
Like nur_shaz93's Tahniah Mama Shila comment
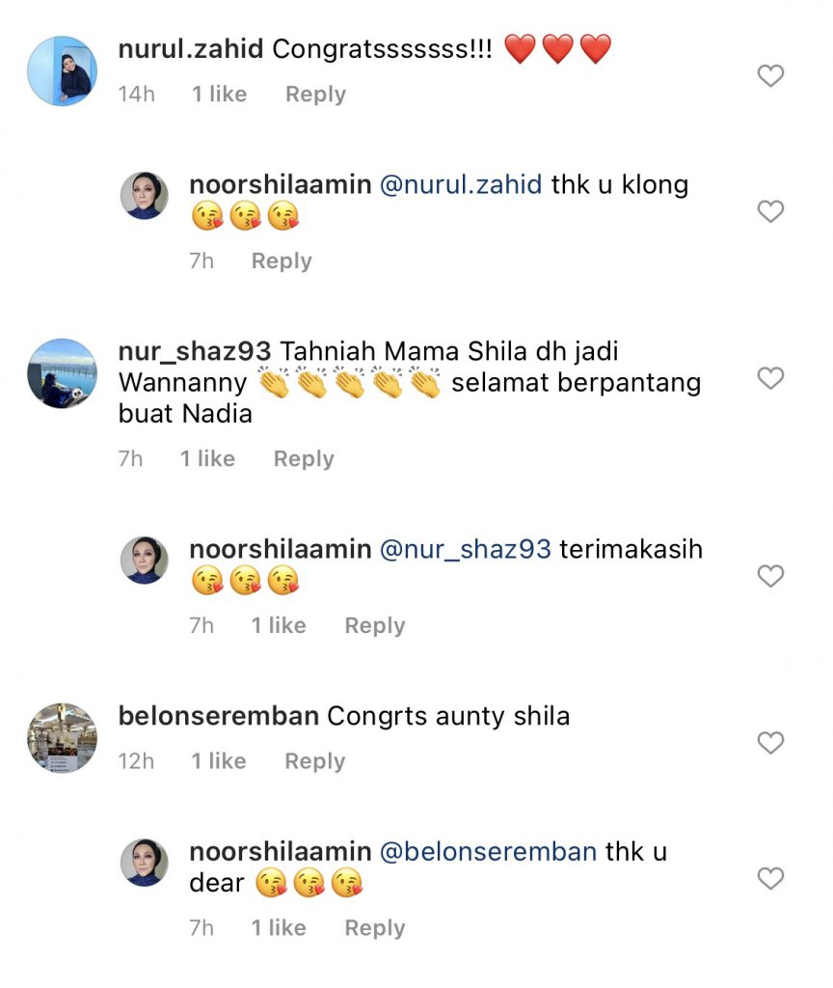click(770, 378)
